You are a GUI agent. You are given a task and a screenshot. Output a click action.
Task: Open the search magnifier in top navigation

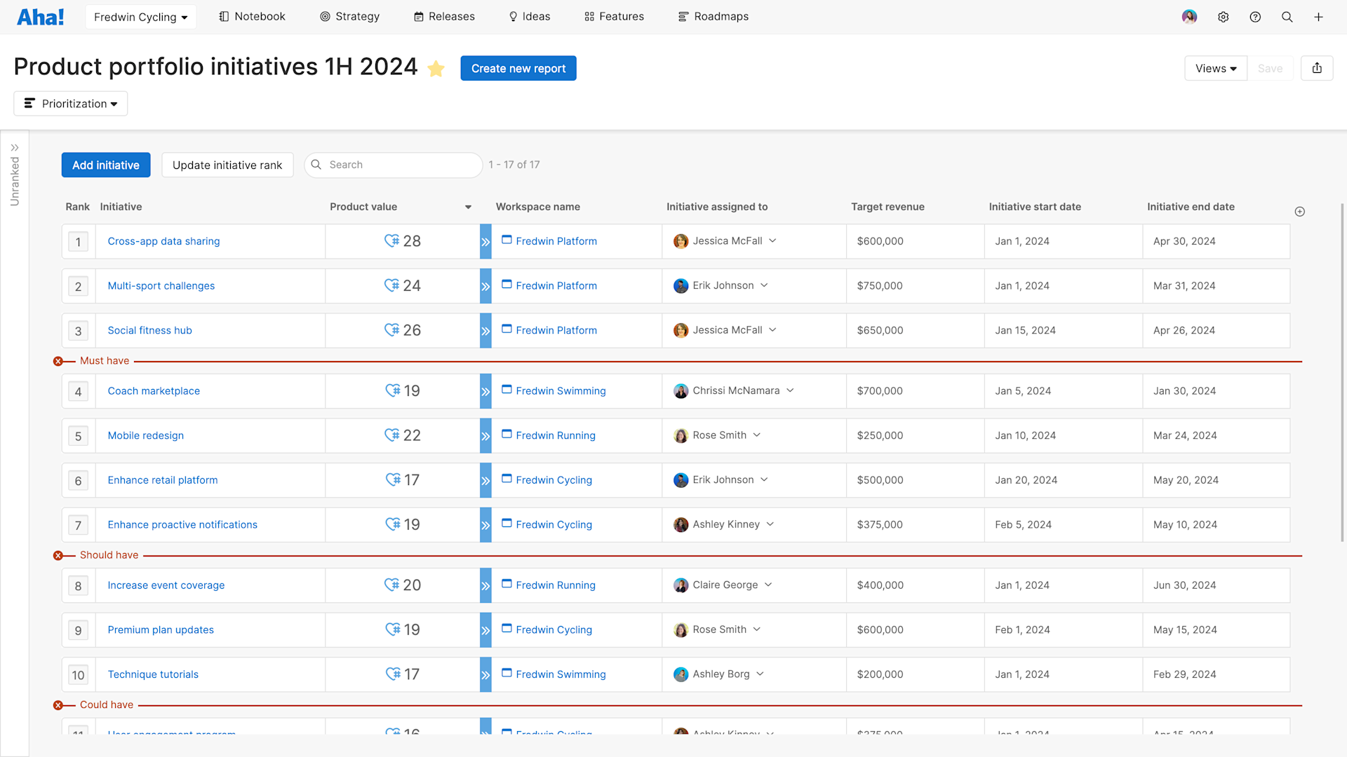click(x=1287, y=16)
